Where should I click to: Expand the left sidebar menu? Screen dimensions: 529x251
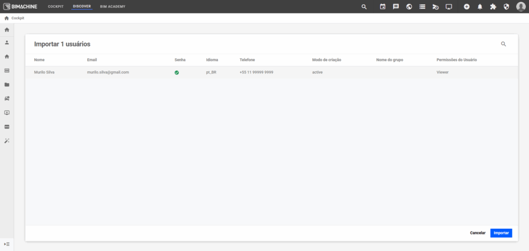(7, 244)
